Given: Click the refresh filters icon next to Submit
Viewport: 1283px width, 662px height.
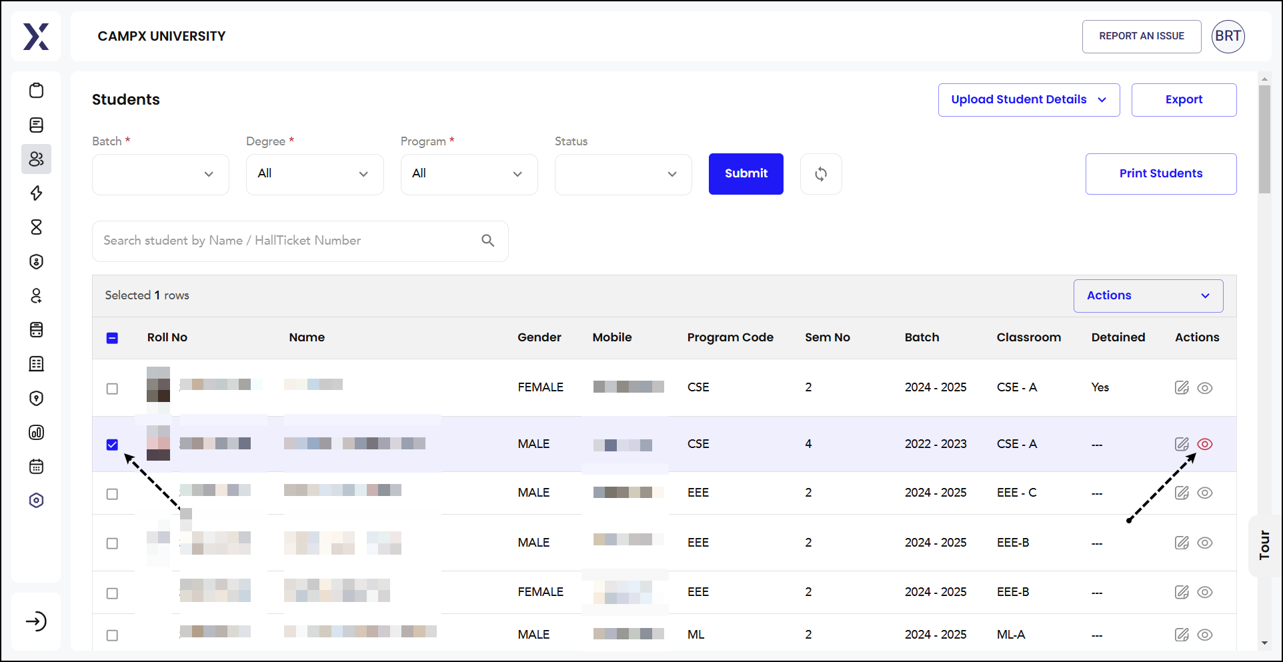Looking at the screenshot, I should point(821,174).
